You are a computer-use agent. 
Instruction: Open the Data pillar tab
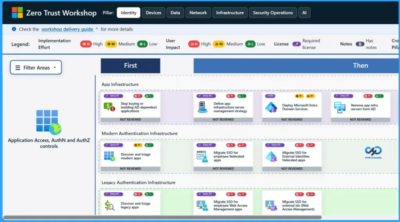click(x=175, y=13)
